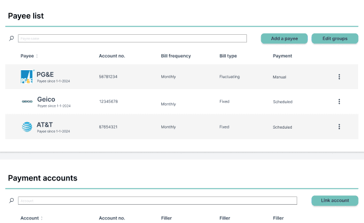The width and height of the screenshot is (364, 223).
Task: Click the AT&T globe logo
Action: pos(27,127)
